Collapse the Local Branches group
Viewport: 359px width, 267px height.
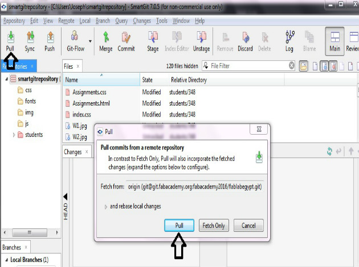(7, 260)
